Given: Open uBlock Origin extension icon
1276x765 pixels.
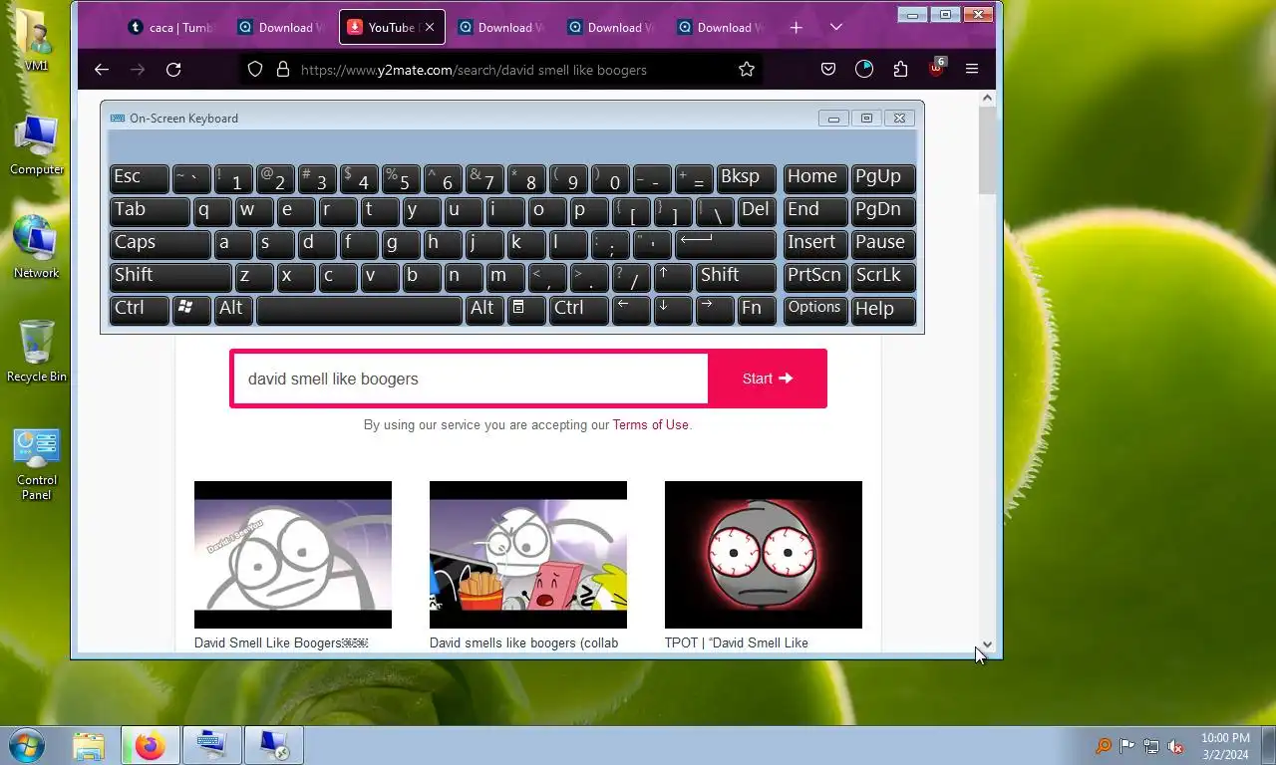Looking at the screenshot, I should tap(936, 68).
